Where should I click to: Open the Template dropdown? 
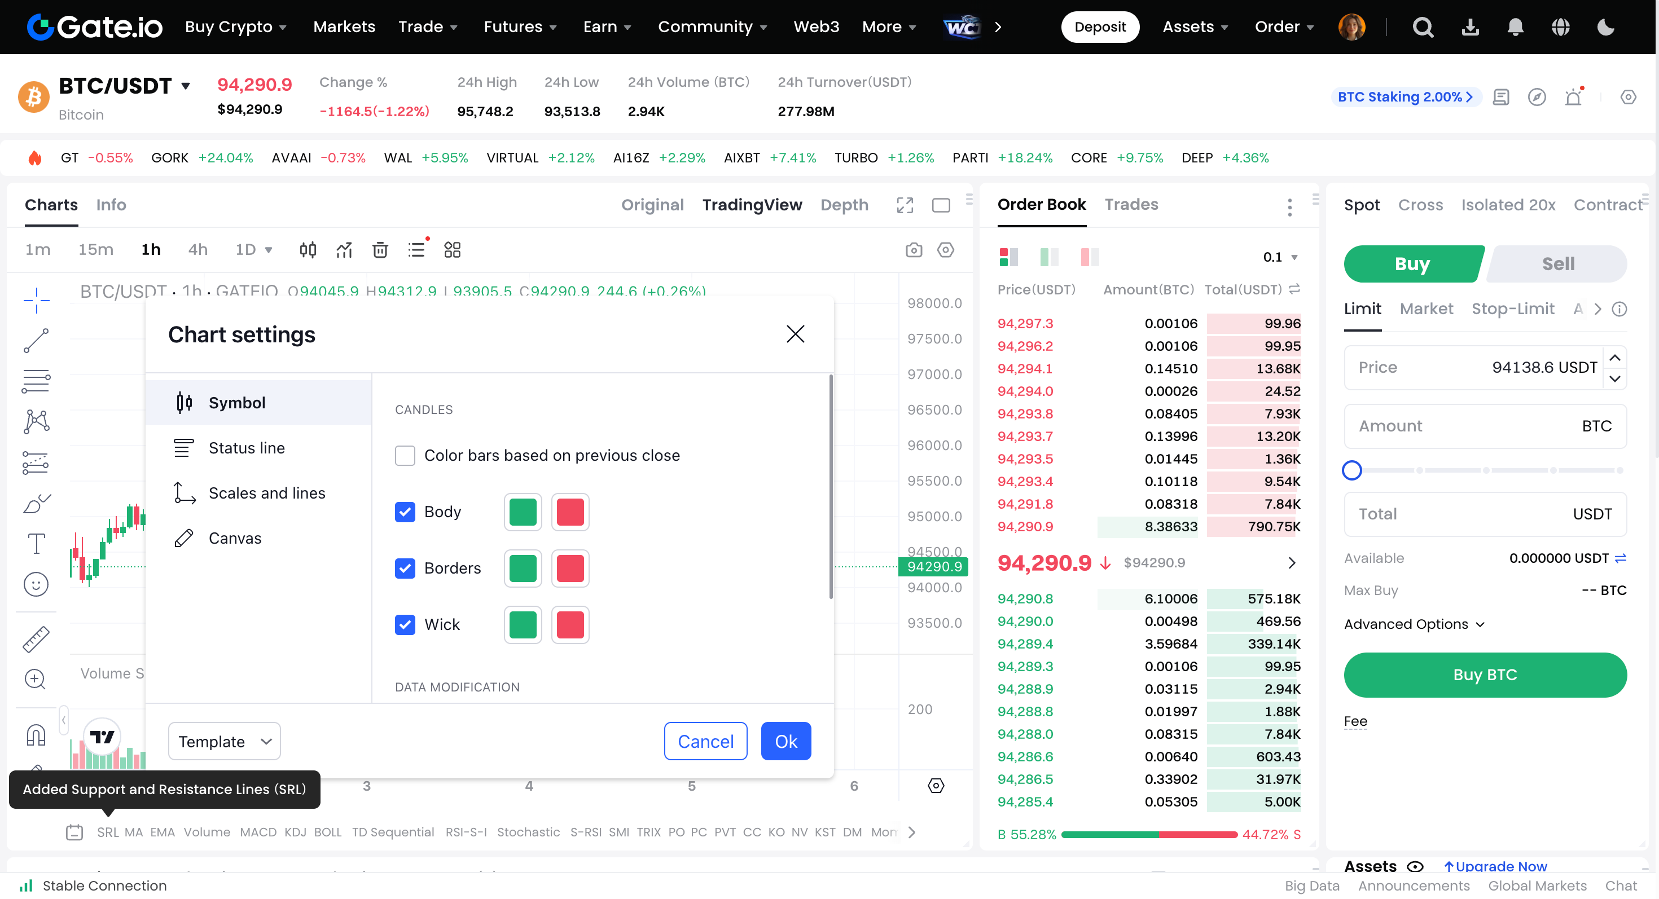(224, 741)
